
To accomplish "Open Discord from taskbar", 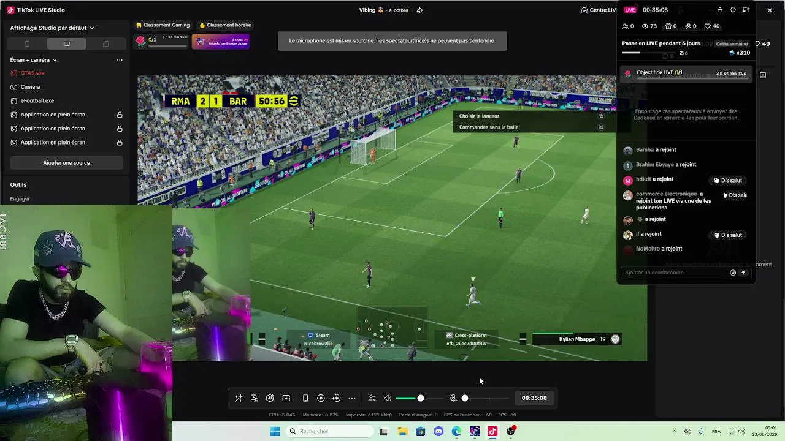I will [438, 431].
